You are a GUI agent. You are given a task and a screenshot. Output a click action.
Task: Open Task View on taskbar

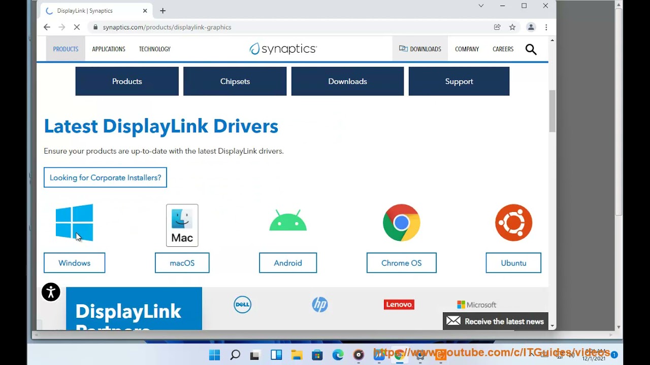tap(255, 355)
